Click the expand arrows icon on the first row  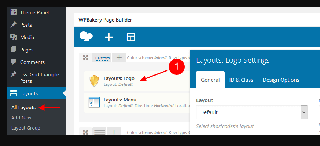85,58
